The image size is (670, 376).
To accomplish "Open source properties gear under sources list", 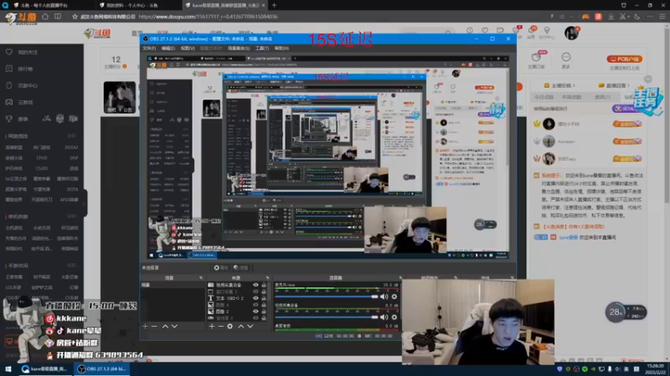I will (229, 326).
